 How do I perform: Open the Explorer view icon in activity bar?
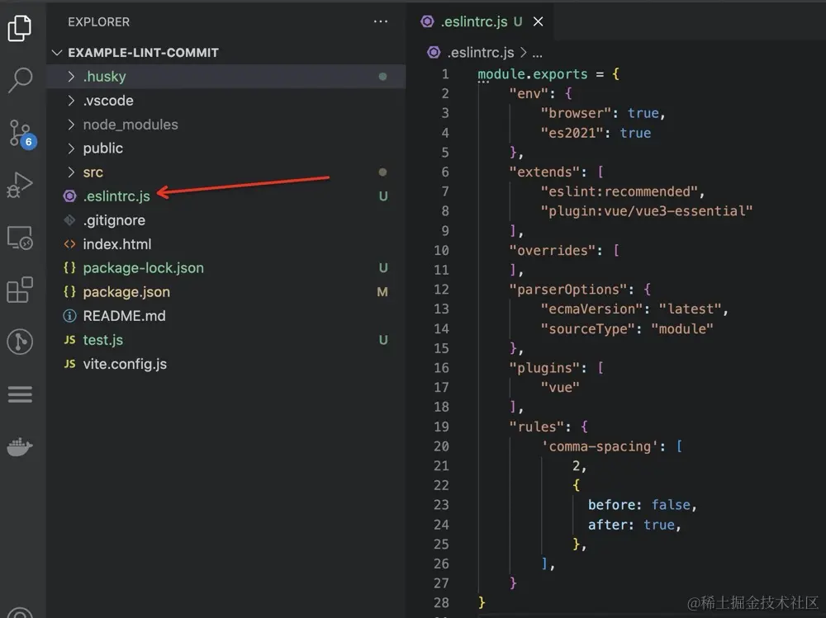(x=20, y=27)
